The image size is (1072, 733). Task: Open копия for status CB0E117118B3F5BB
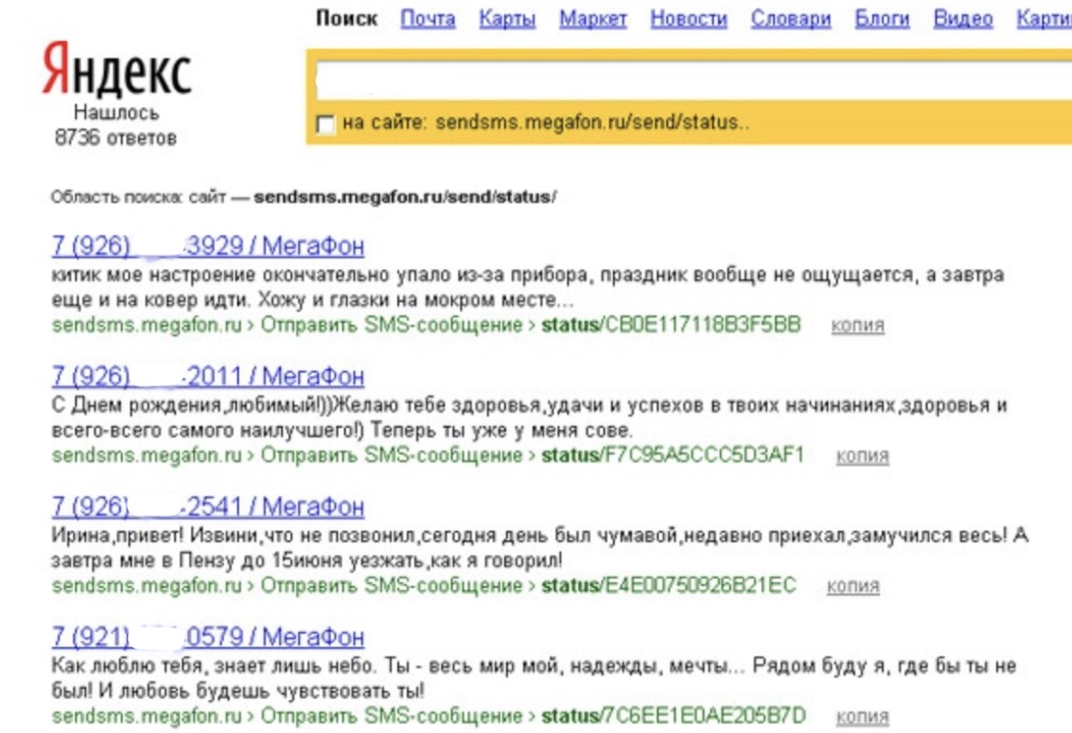coord(857,325)
